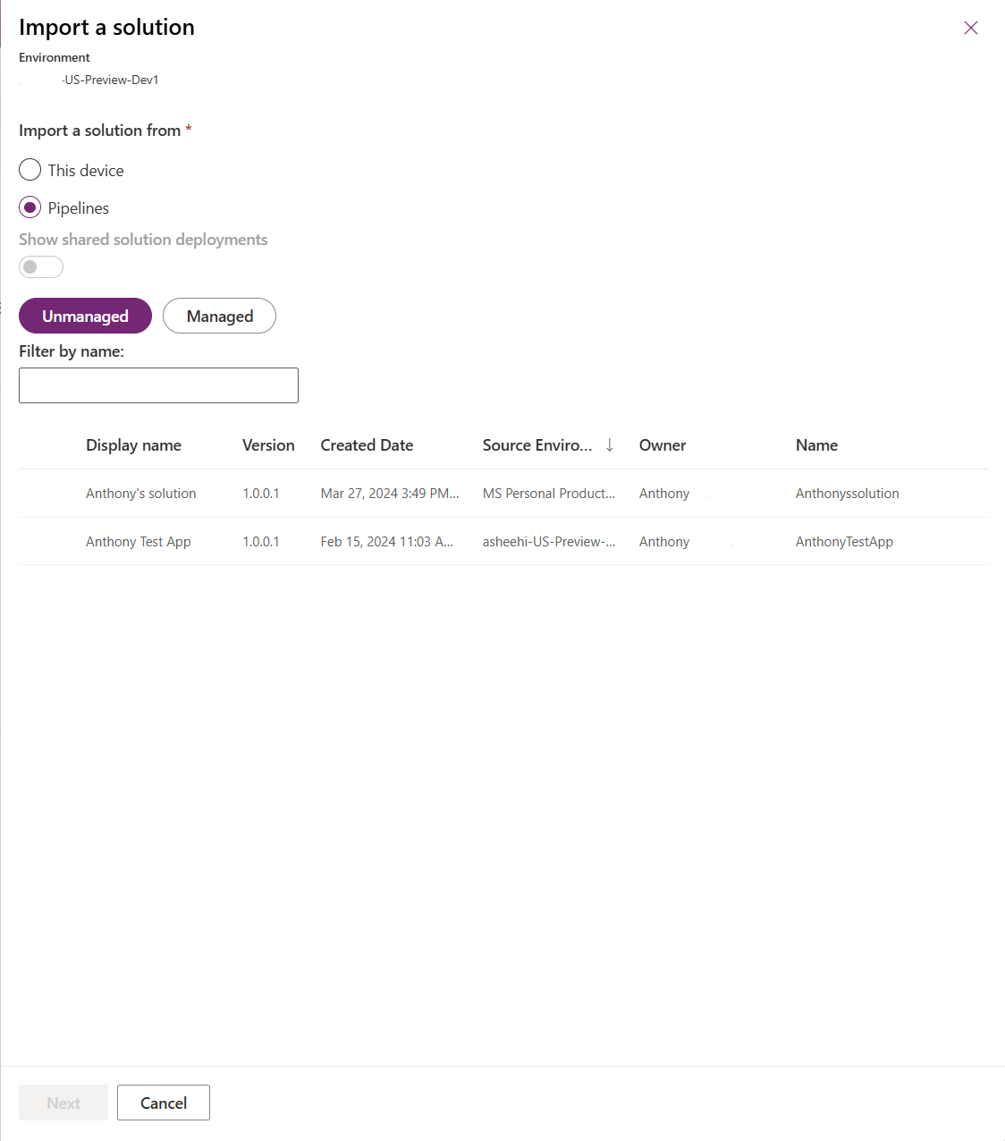Select the Anthony Test App row

click(x=503, y=541)
